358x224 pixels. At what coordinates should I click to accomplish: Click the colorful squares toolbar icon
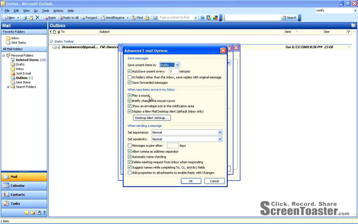[x=215, y=18]
